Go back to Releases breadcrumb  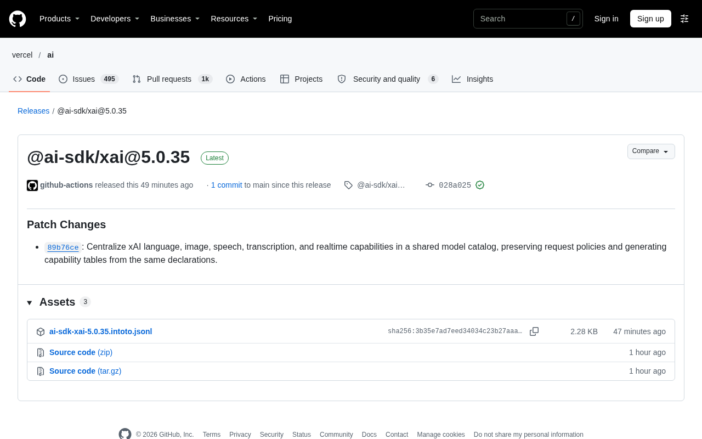tap(33, 111)
